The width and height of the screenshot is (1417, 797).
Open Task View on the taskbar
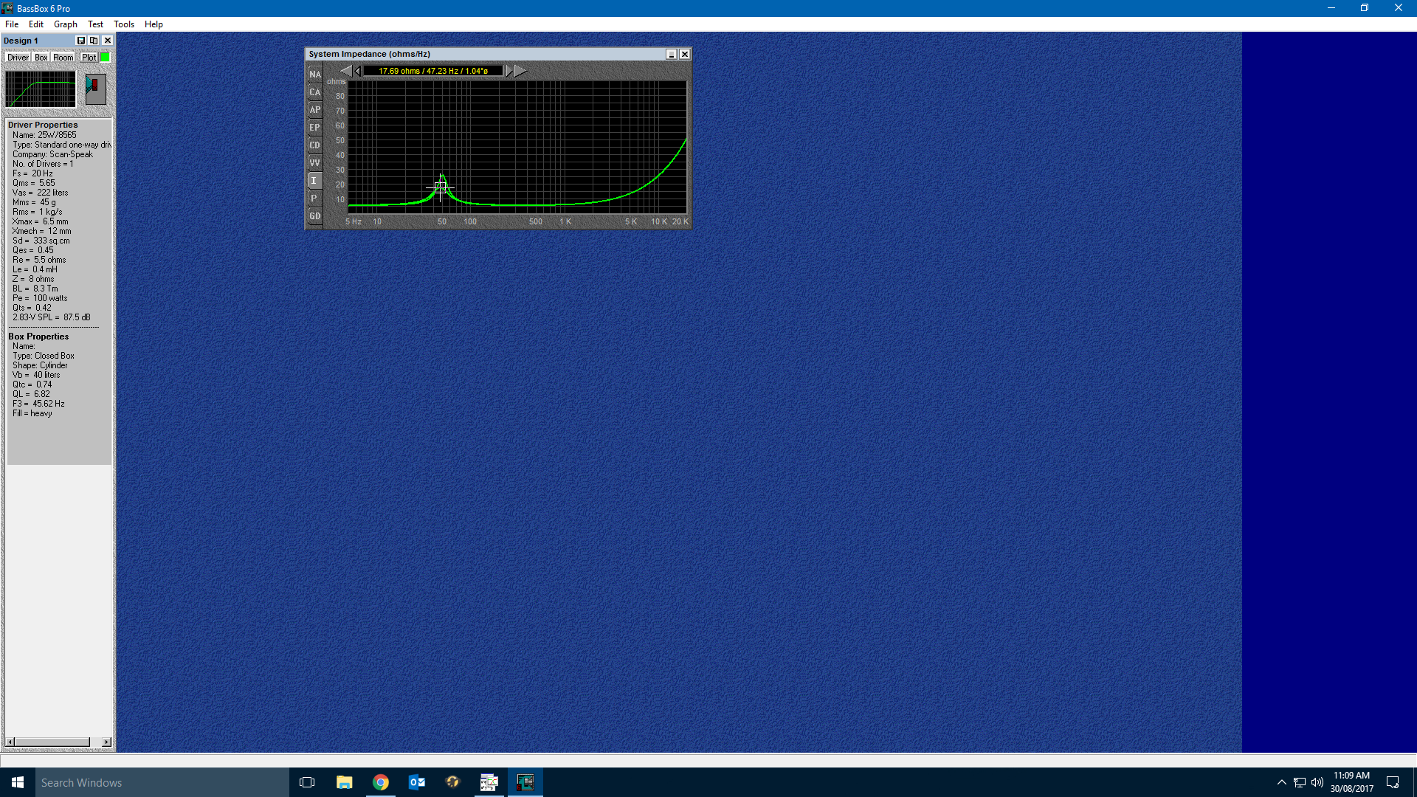[x=307, y=782]
